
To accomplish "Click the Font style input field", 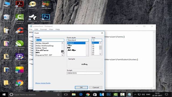I will point(78,40).
